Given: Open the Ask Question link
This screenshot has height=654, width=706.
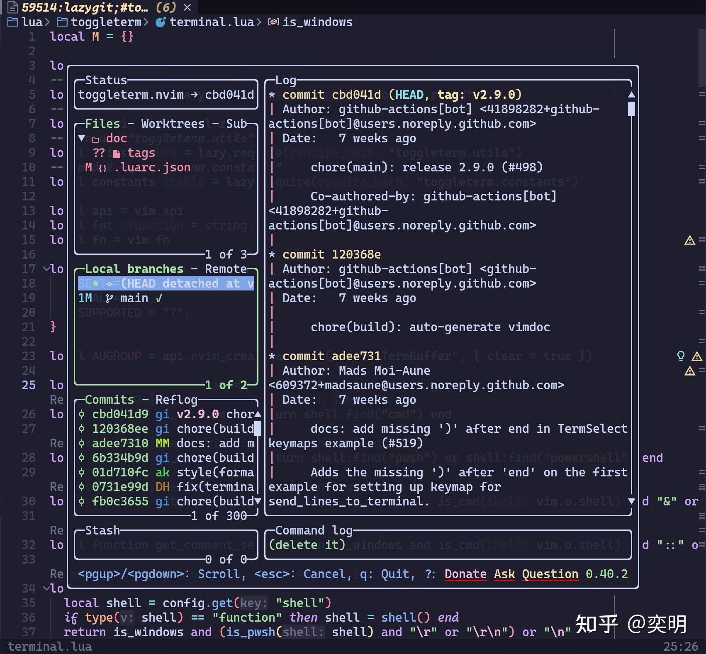Looking at the screenshot, I should click(x=536, y=574).
